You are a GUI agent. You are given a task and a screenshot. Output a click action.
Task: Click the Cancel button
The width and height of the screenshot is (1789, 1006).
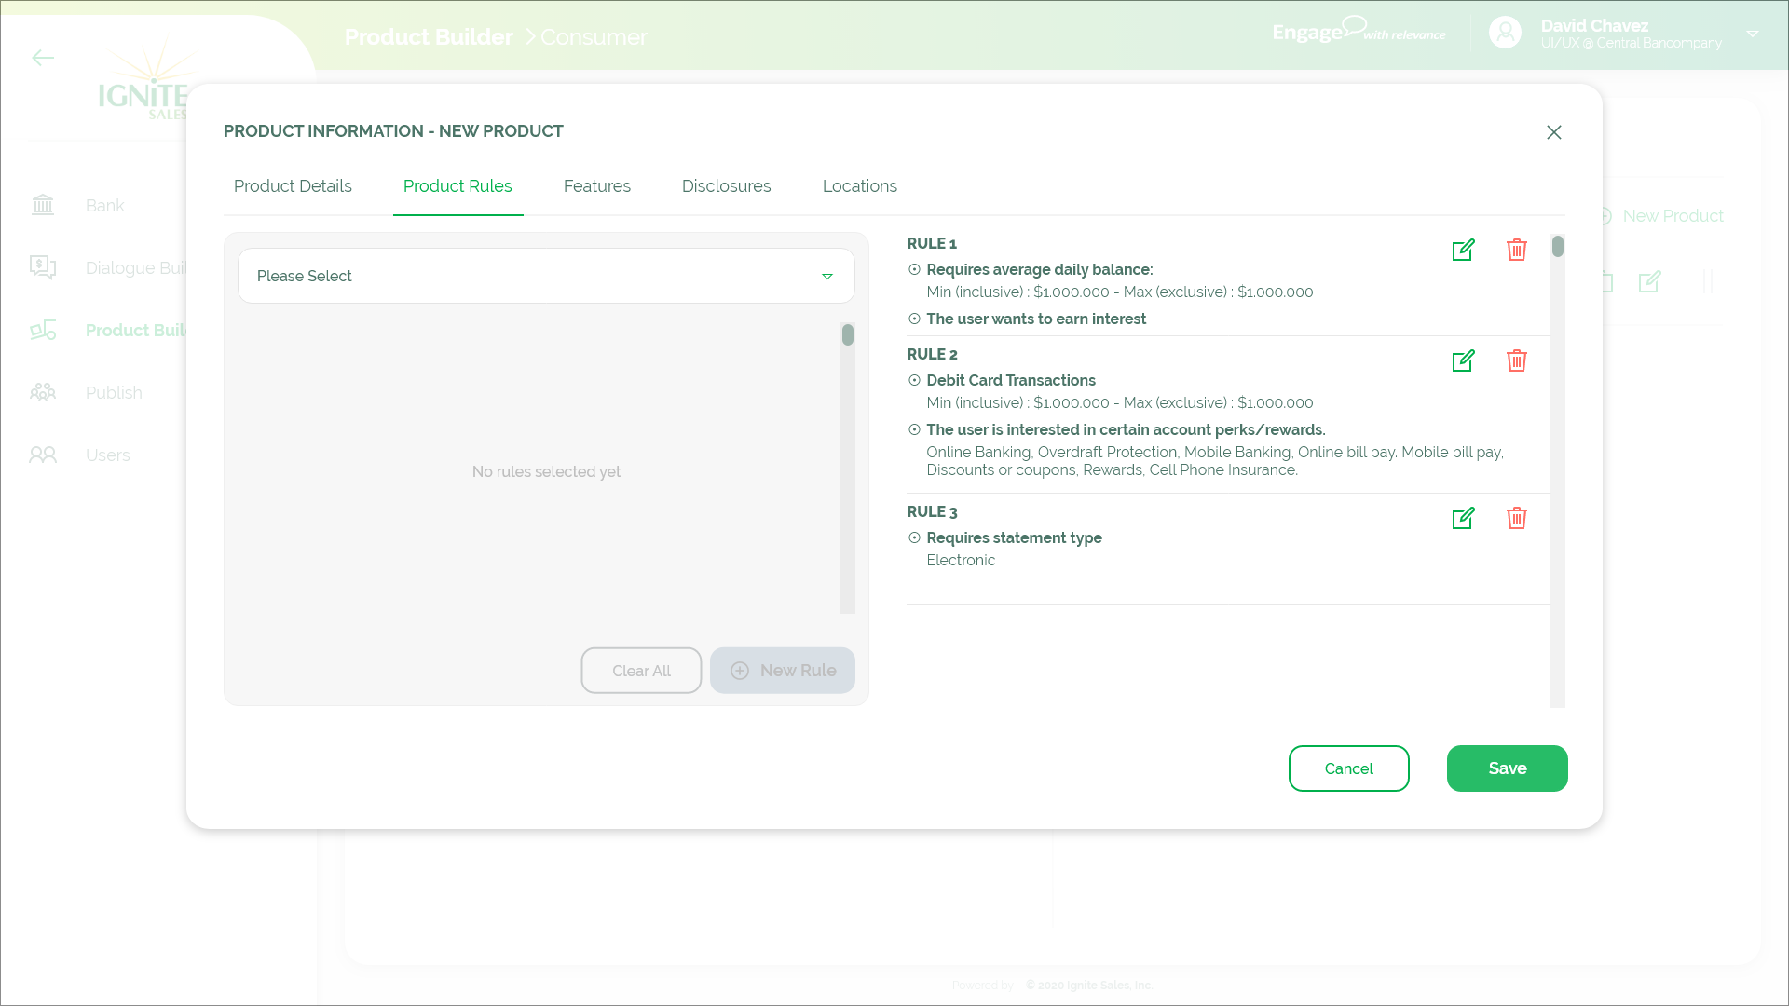[1348, 768]
